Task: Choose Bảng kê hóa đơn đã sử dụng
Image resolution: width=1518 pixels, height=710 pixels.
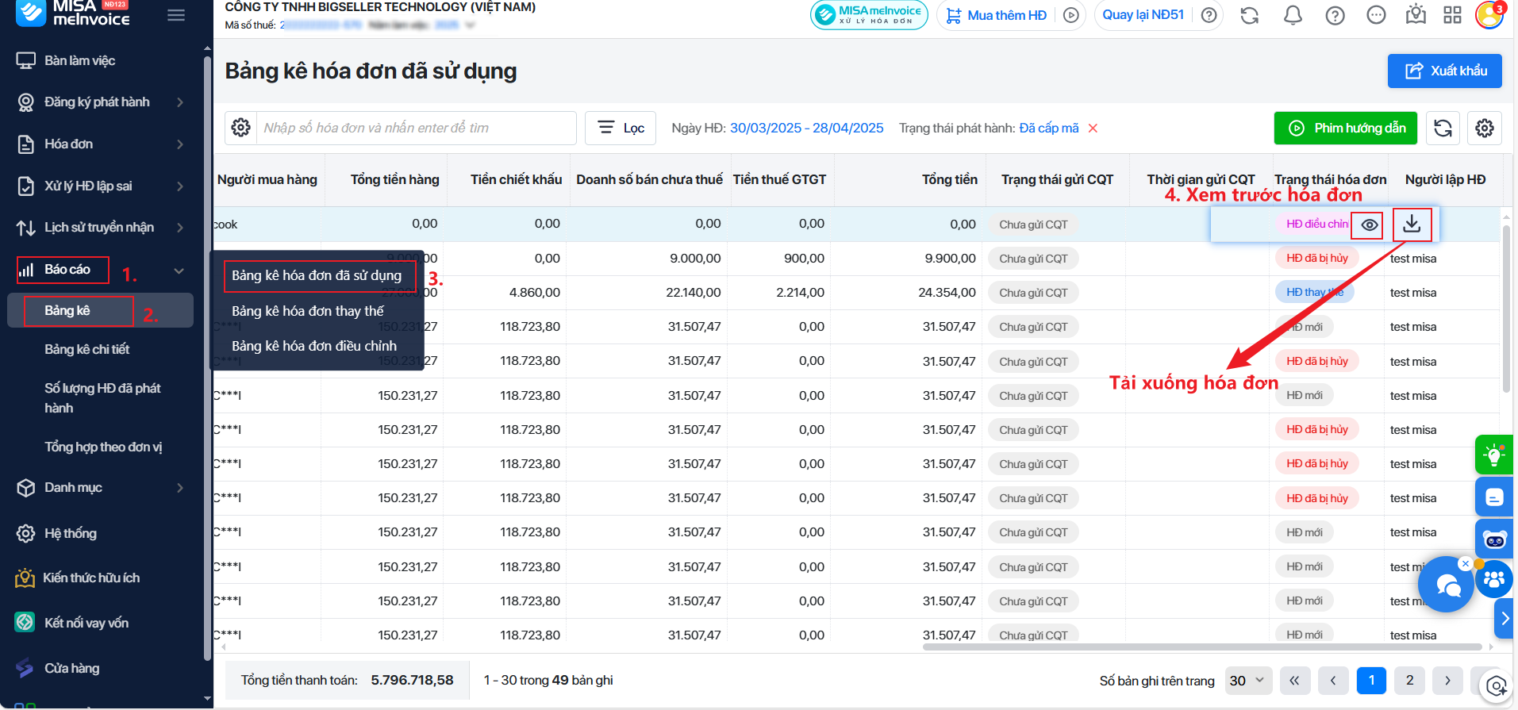Action: point(316,275)
